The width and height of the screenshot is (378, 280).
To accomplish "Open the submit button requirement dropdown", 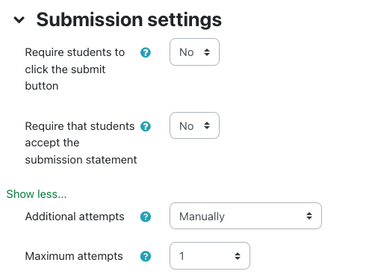I will 194,52.
